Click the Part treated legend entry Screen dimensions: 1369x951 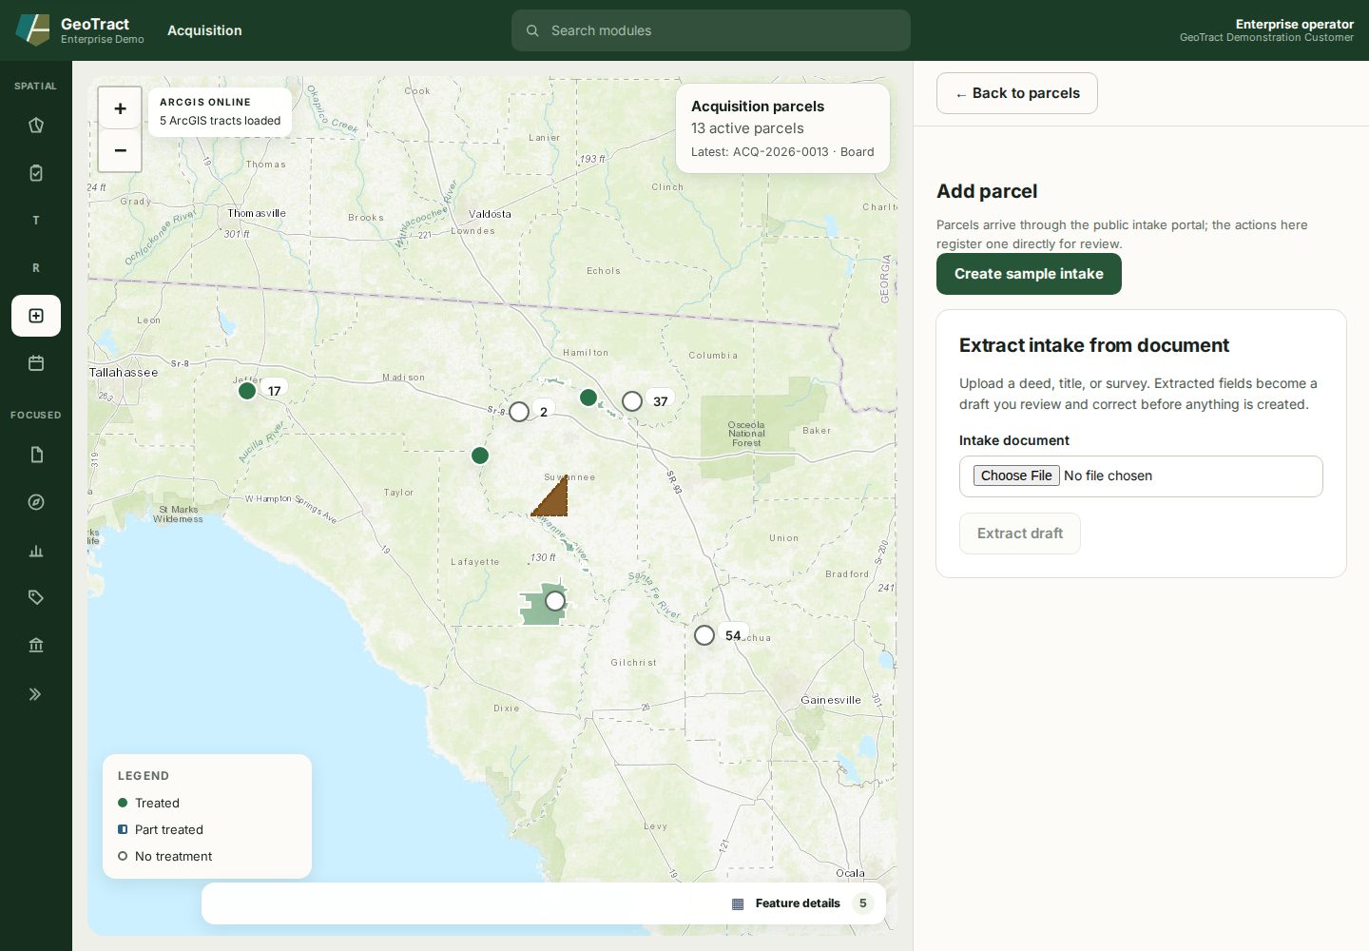(x=160, y=830)
